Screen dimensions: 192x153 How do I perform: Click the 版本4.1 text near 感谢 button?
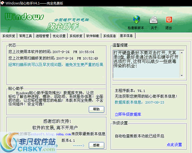click(68, 140)
